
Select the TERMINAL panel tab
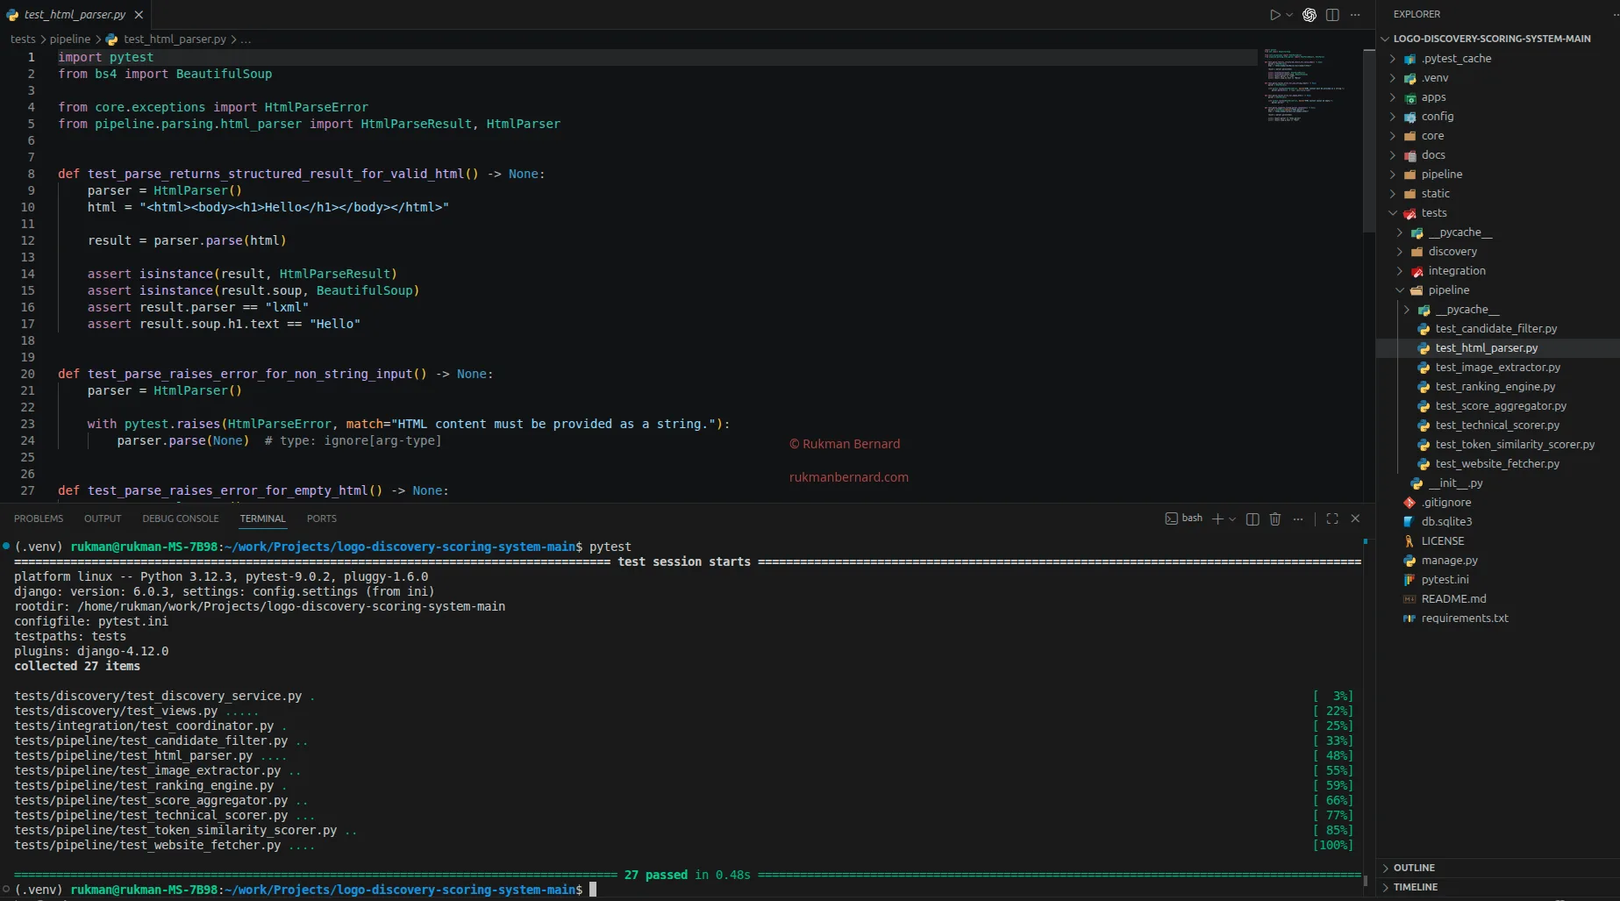coord(263,518)
